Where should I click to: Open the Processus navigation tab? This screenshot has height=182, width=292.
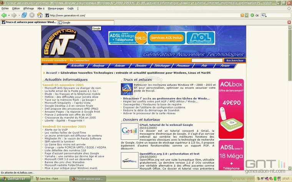pos(183,66)
